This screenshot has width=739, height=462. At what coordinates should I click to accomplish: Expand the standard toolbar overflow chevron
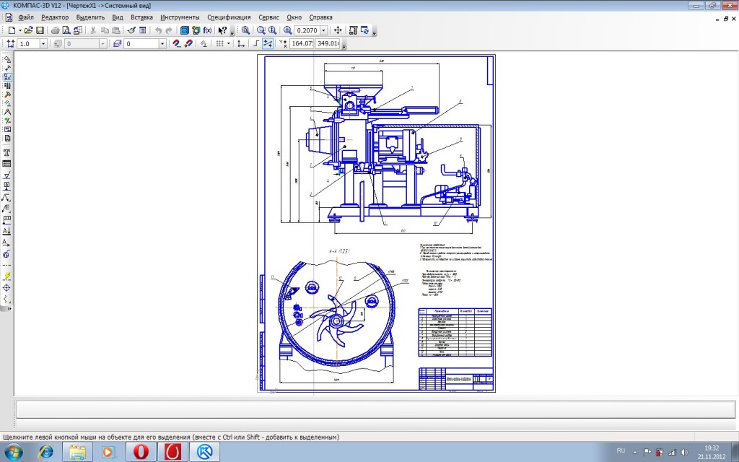pyautogui.click(x=232, y=32)
